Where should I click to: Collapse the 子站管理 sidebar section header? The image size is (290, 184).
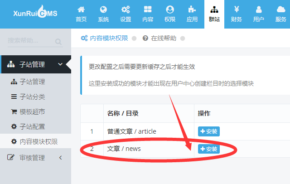[36, 64]
